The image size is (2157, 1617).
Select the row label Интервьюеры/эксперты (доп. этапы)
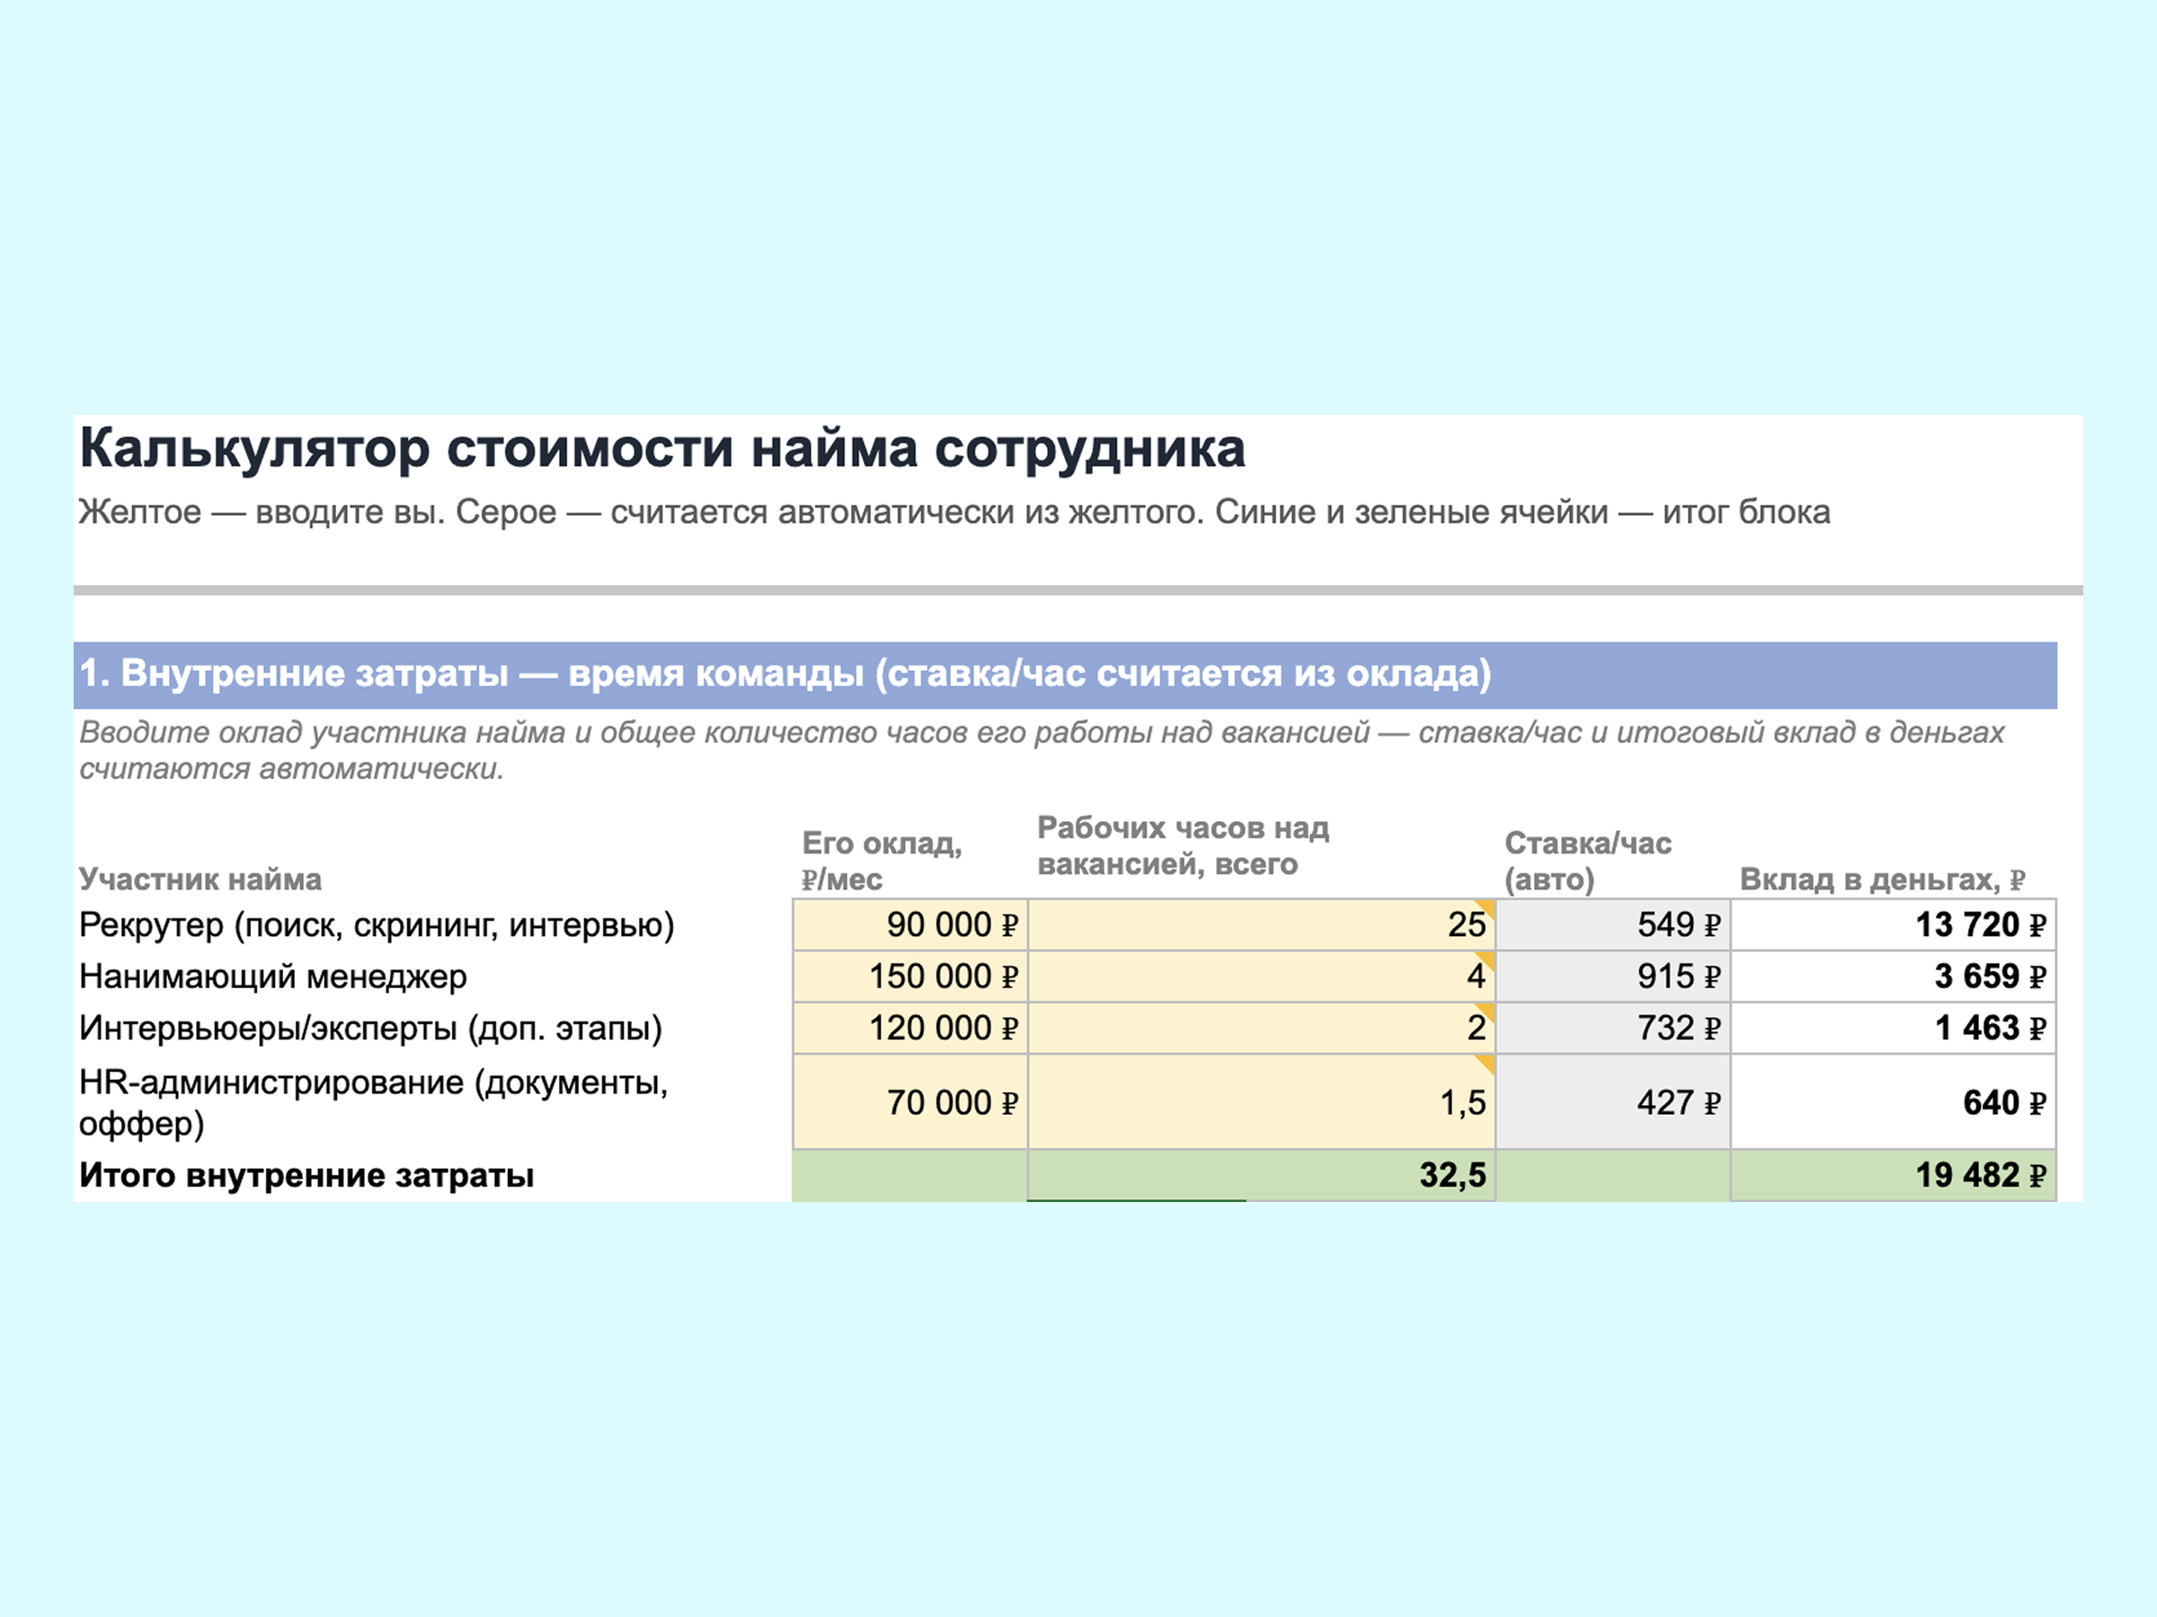tap(370, 1028)
